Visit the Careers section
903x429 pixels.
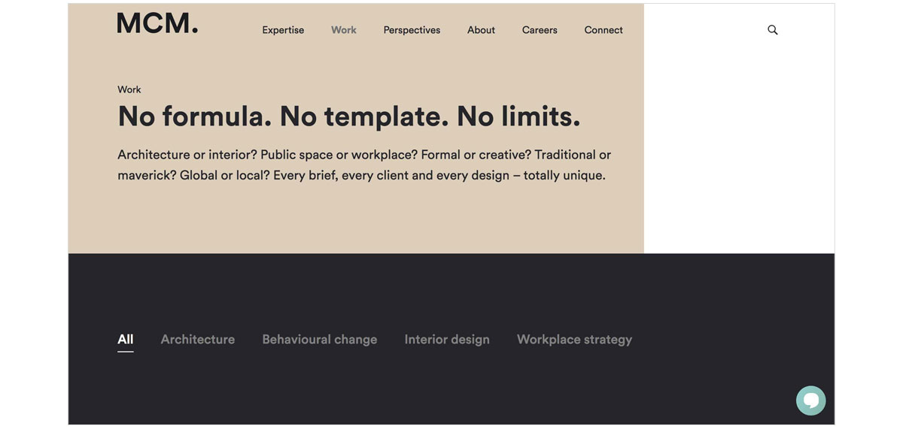click(540, 30)
